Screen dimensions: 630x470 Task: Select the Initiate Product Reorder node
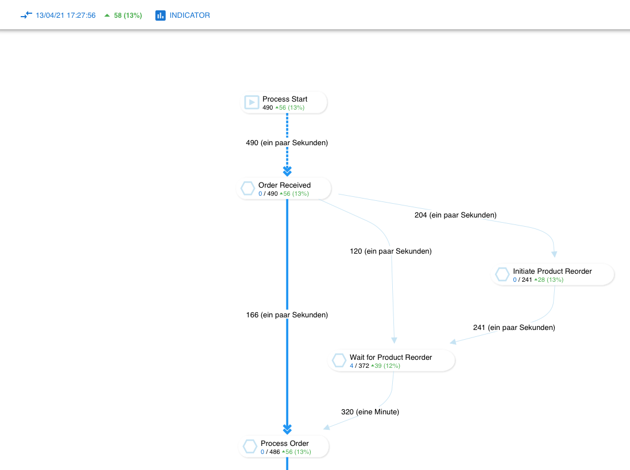pos(552,271)
